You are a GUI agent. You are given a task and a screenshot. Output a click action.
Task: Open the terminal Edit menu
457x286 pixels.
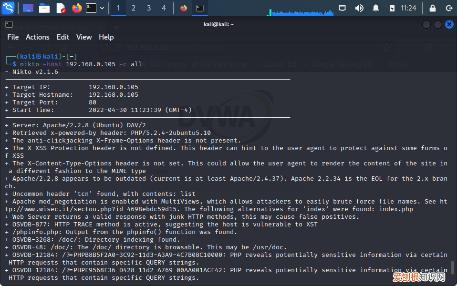point(63,37)
